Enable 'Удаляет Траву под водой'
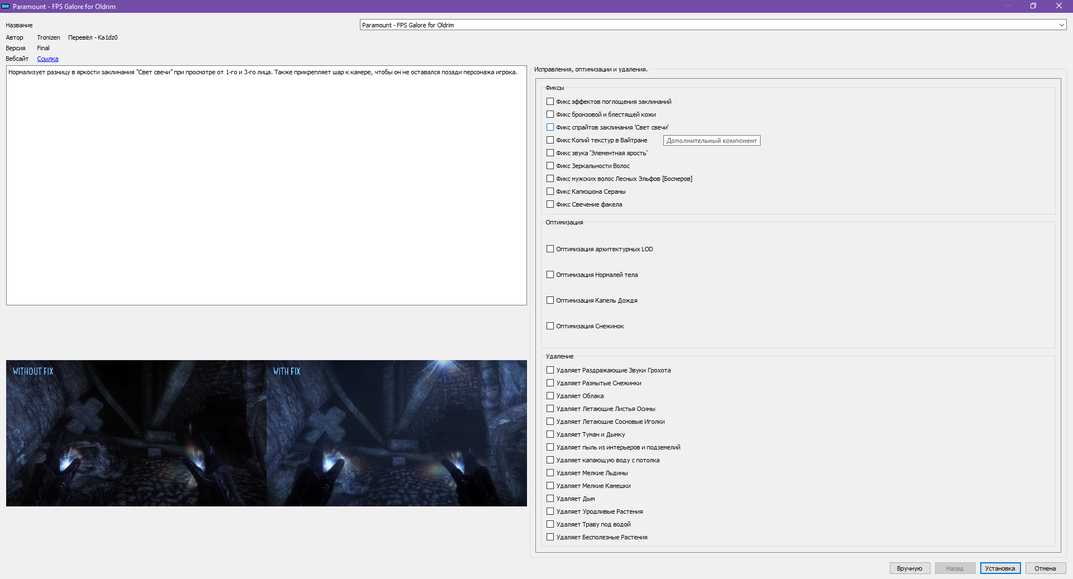1073x579 pixels. (550, 524)
